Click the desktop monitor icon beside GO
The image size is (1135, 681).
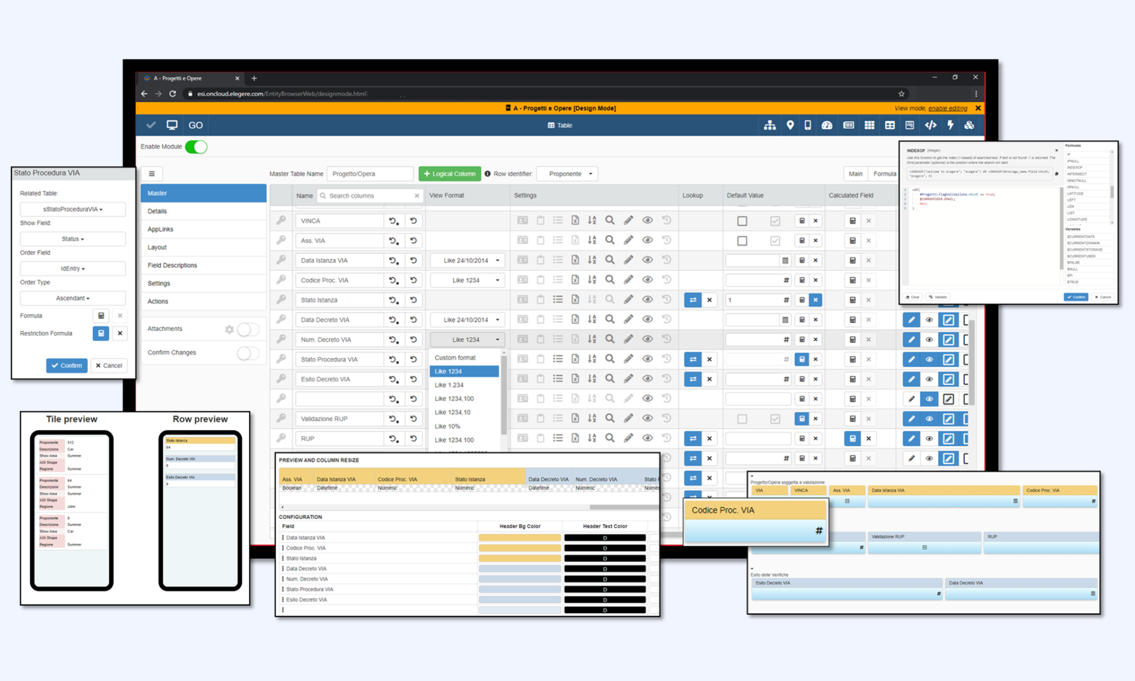pos(172,125)
